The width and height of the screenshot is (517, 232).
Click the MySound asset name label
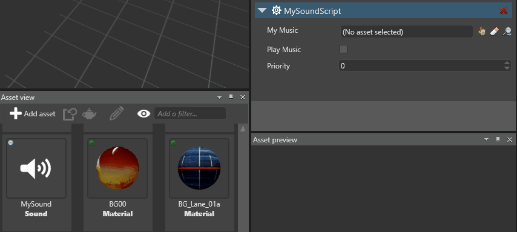pos(36,204)
